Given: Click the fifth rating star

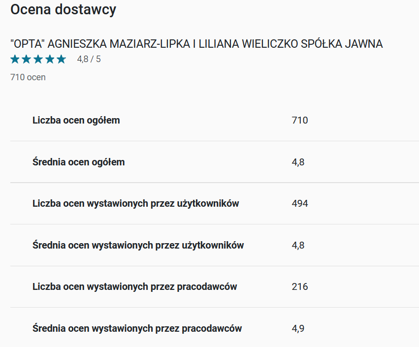Looking at the screenshot, I should pyautogui.click(x=62, y=59).
